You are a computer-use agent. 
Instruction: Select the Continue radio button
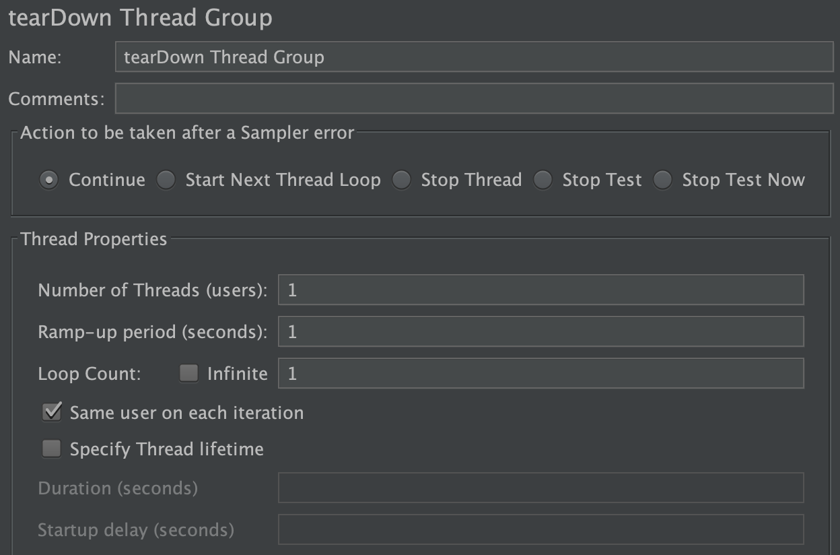click(48, 180)
